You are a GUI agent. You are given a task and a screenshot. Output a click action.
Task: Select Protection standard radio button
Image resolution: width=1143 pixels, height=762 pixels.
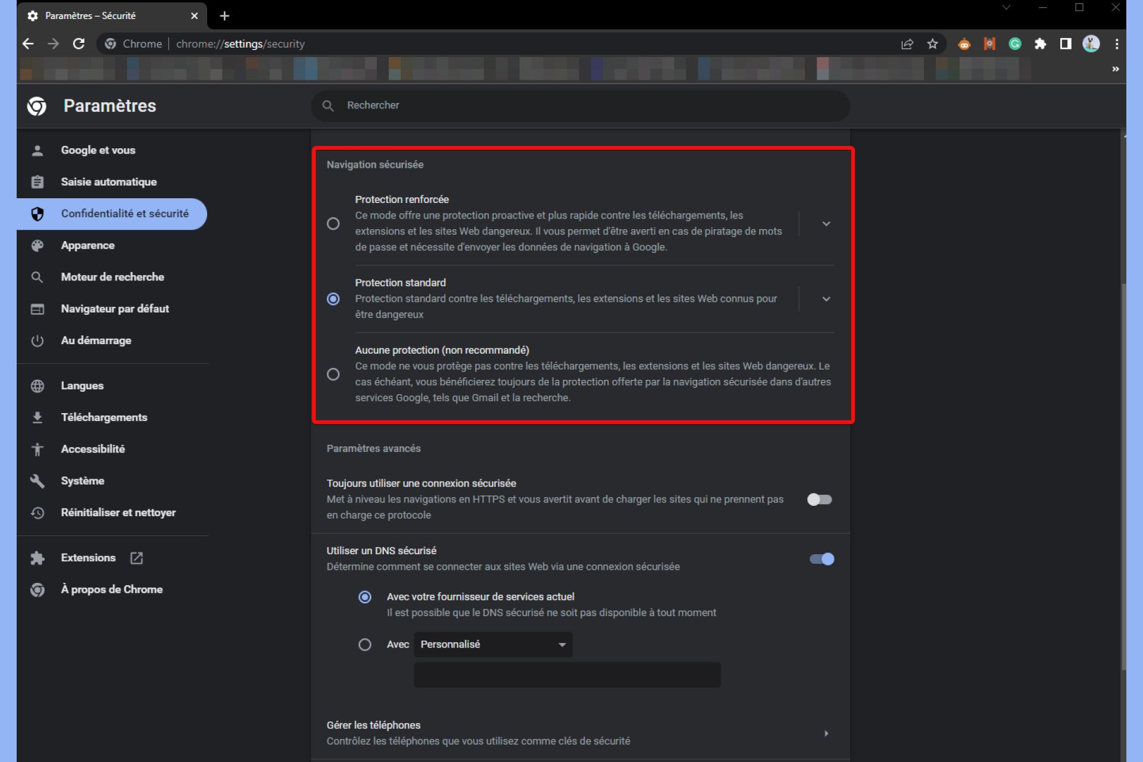click(333, 299)
